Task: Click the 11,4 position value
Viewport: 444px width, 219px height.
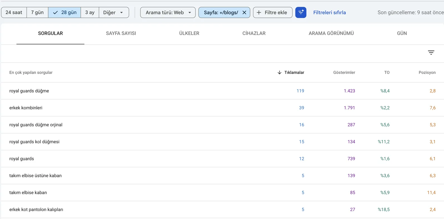Action: click(431, 192)
